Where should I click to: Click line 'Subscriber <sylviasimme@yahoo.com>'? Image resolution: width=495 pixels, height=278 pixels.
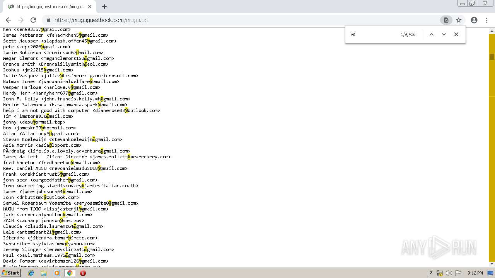point(49,244)
